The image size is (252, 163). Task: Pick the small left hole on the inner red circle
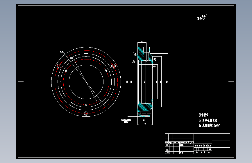coord(66,70)
